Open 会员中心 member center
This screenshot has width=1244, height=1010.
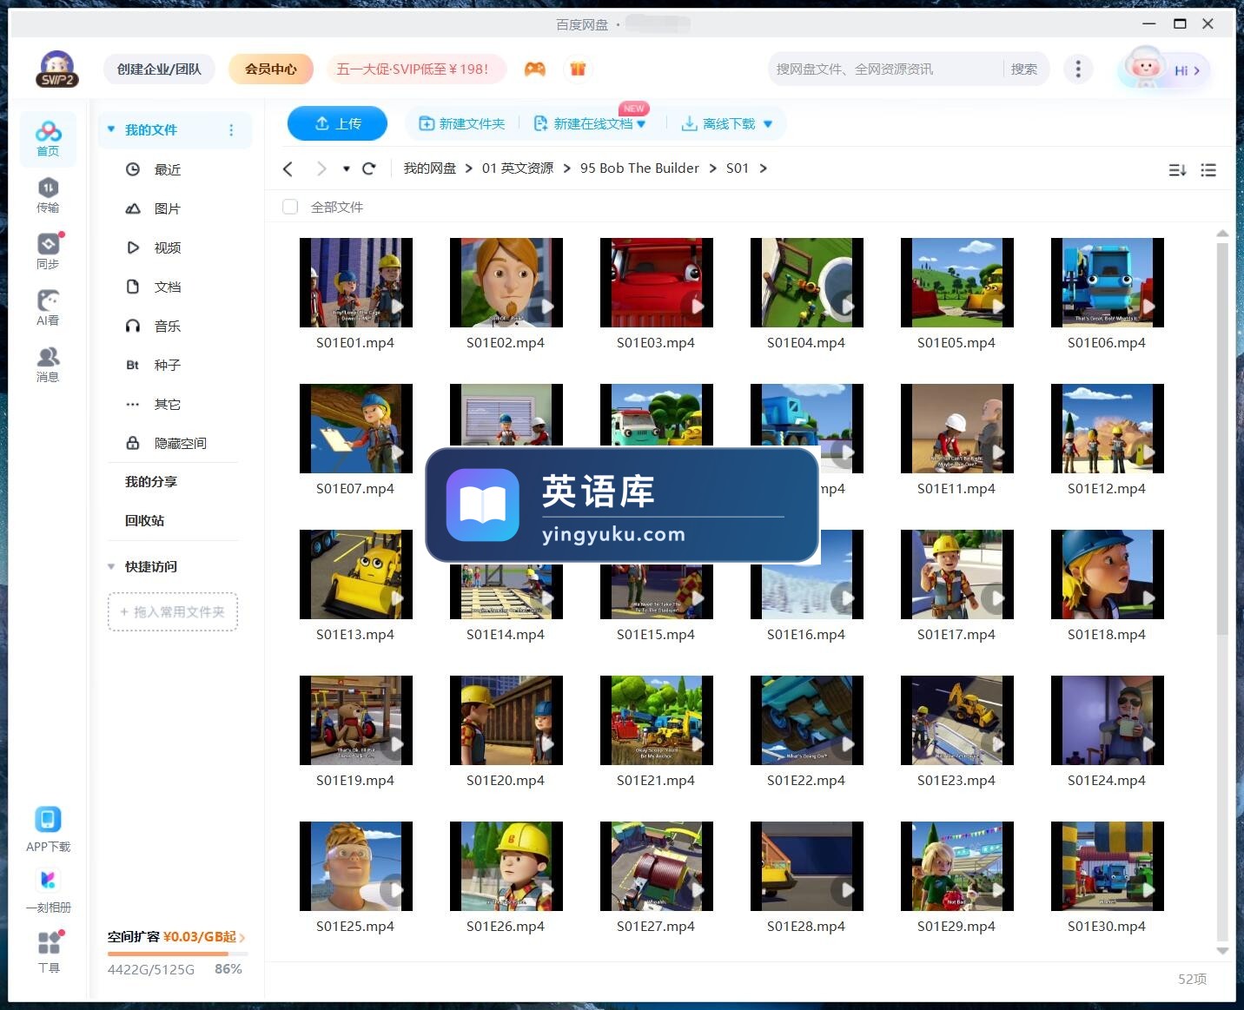(271, 69)
